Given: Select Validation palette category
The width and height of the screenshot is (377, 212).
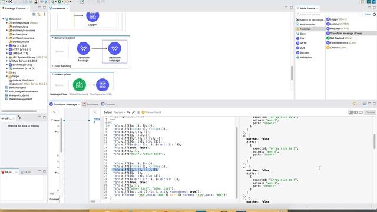Looking at the screenshot, I should pos(304,58).
